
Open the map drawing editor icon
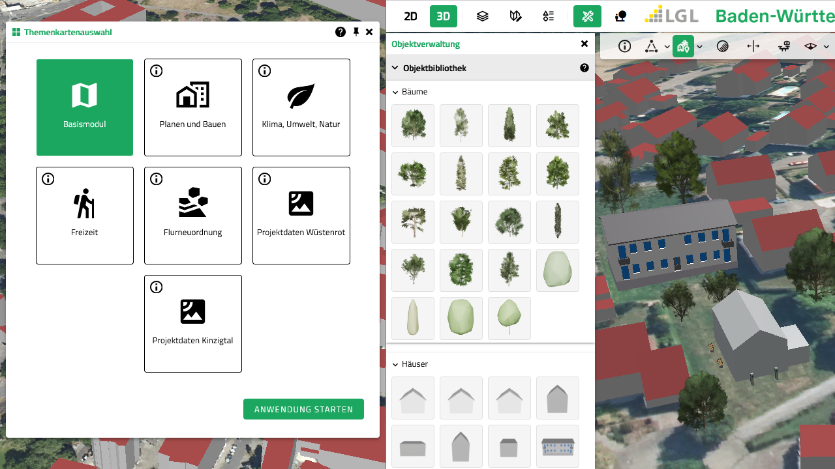515,16
